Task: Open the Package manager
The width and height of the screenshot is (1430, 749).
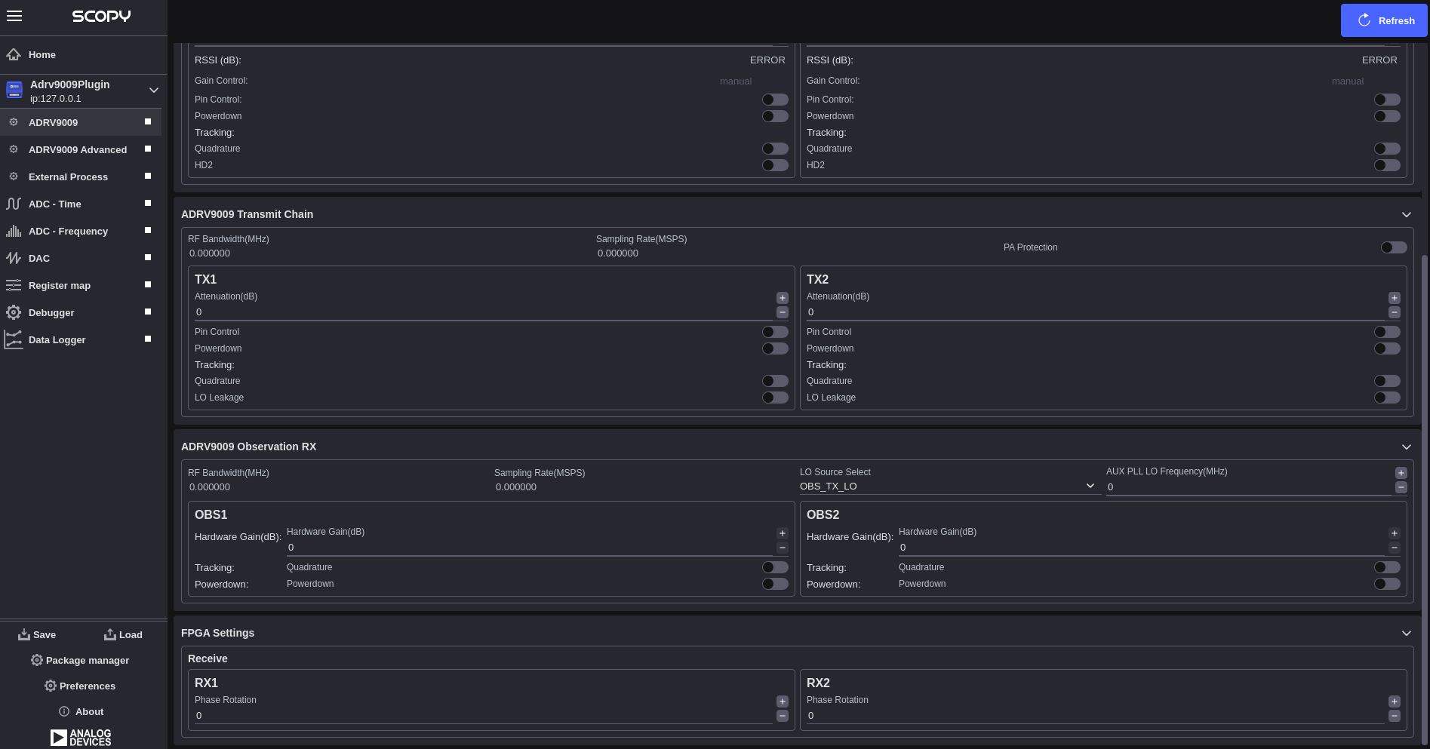Action: point(80,660)
